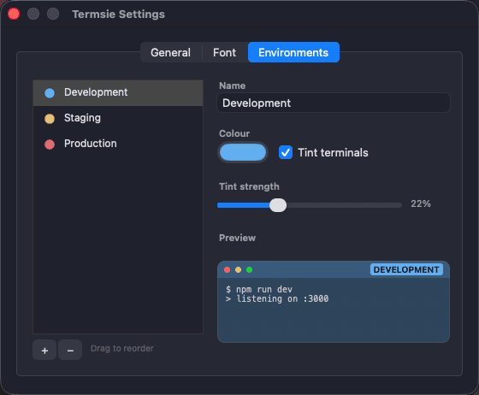The width and height of the screenshot is (479, 395).
Task: Click the Preview section label
Action: [x=238, y=238]
